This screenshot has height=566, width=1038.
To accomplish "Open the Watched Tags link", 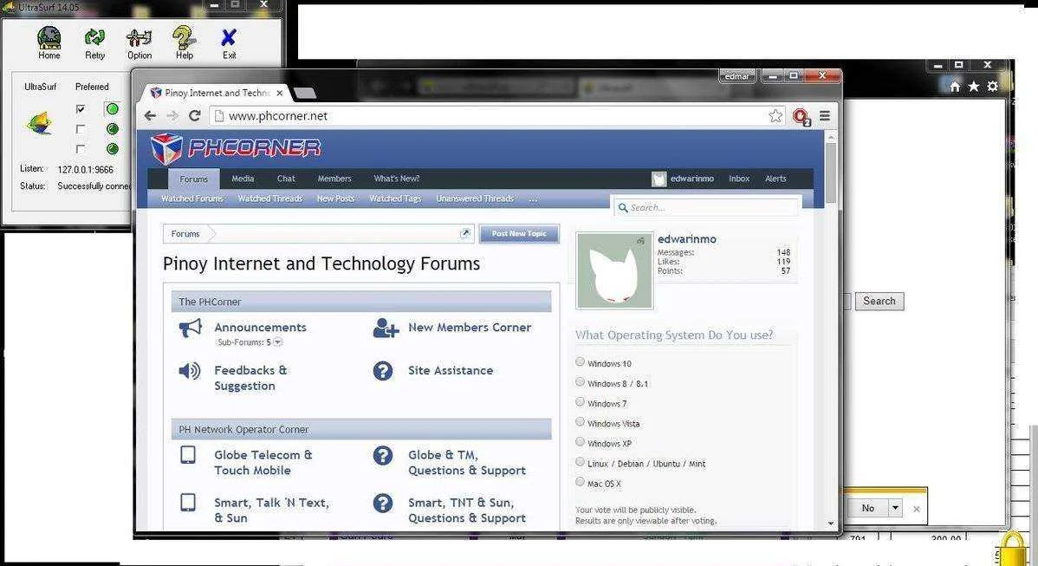I will pos(395,198).
